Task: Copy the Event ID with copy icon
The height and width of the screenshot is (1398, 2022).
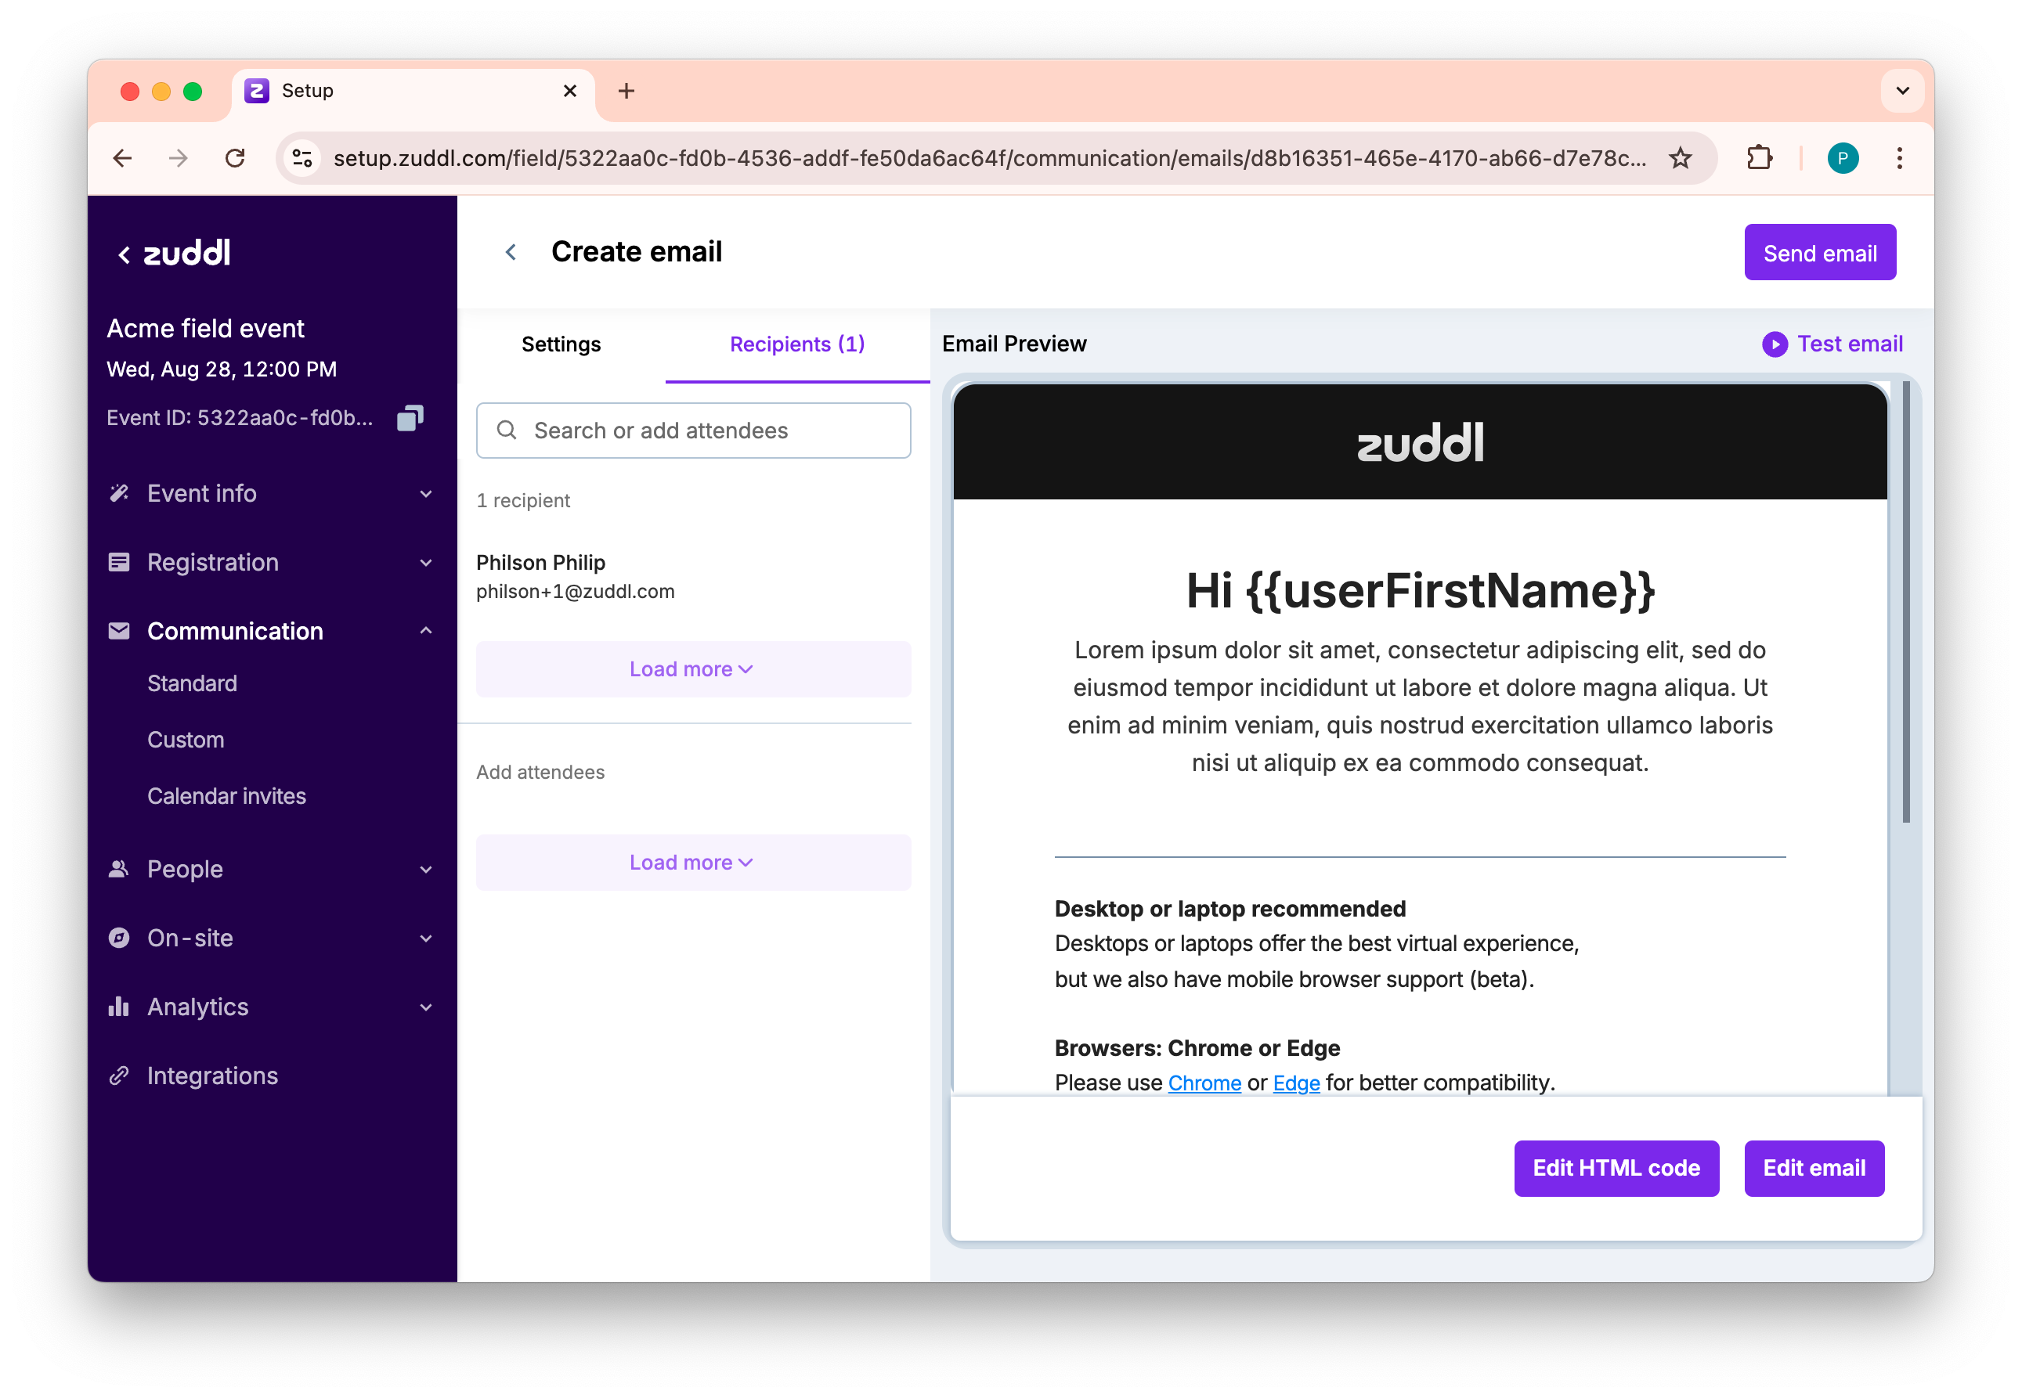Action: click(409, 418)
